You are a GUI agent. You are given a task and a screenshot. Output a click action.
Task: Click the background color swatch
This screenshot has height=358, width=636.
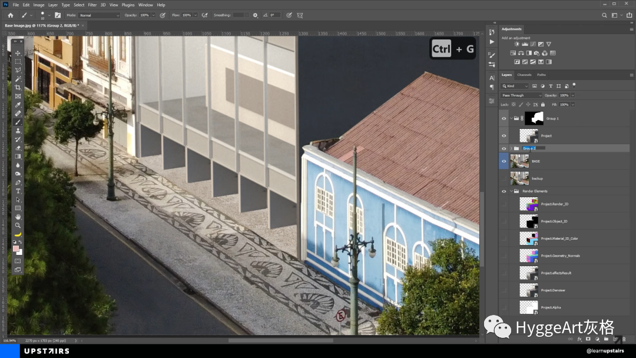pyautogui.click(x=19, y=252)
